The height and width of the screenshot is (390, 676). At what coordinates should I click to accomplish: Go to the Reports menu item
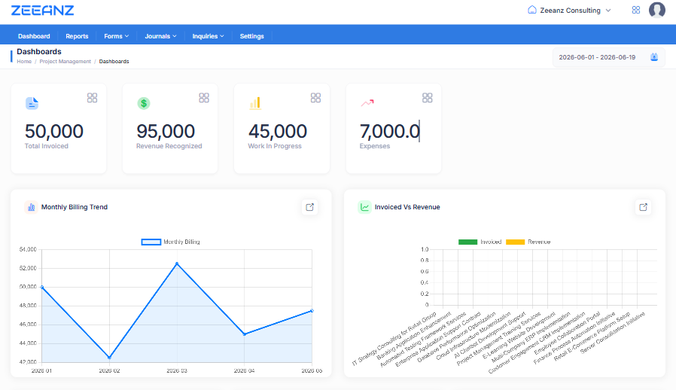coord(77,36)
